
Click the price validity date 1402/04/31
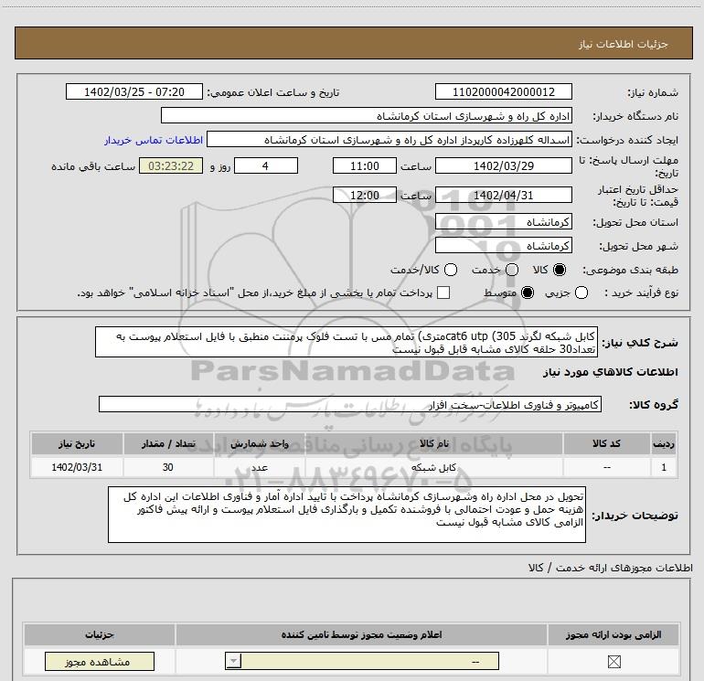(503, 196)
